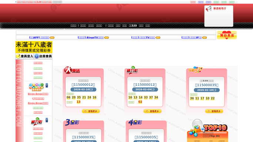Open the bracketed link containing IP
Screen dimensions: 253x142
tap(192, 37)
